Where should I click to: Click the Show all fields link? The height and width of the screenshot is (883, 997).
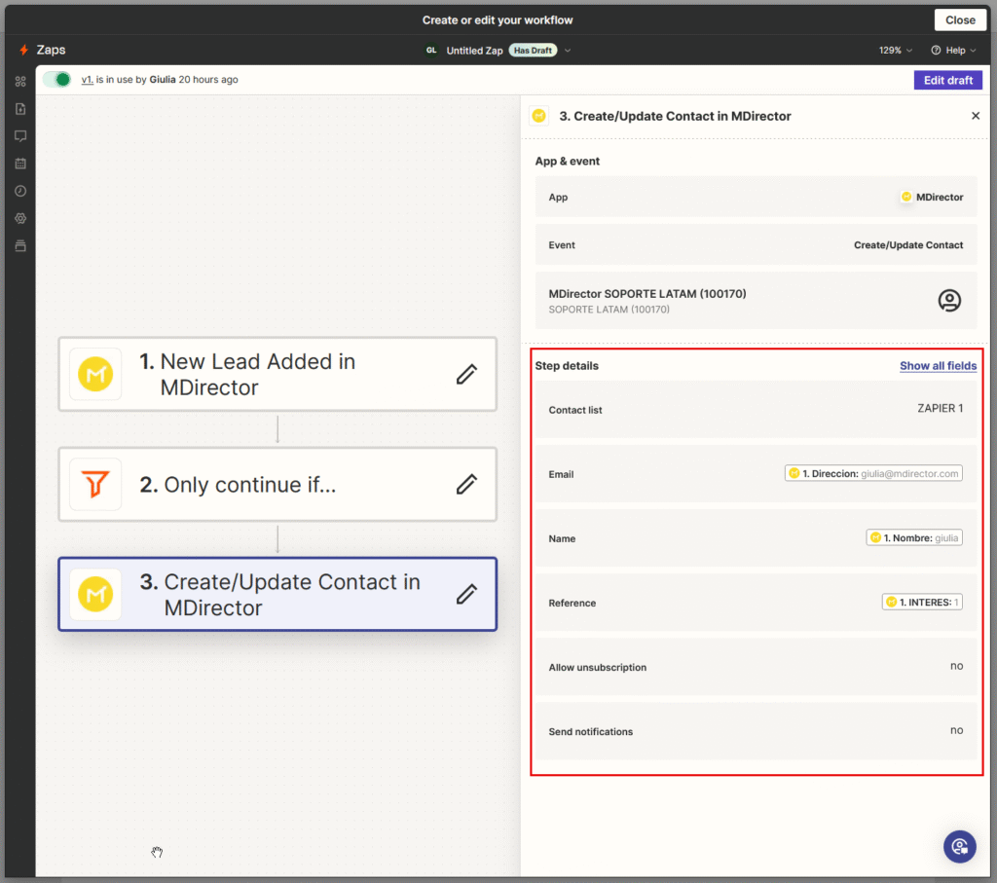(x=938, y=366)
